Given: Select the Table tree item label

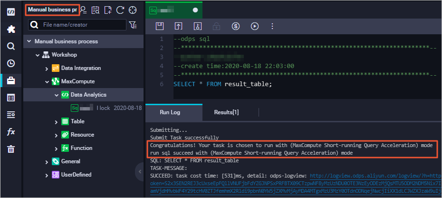Looking at the screenshot, I should point(77,121).
